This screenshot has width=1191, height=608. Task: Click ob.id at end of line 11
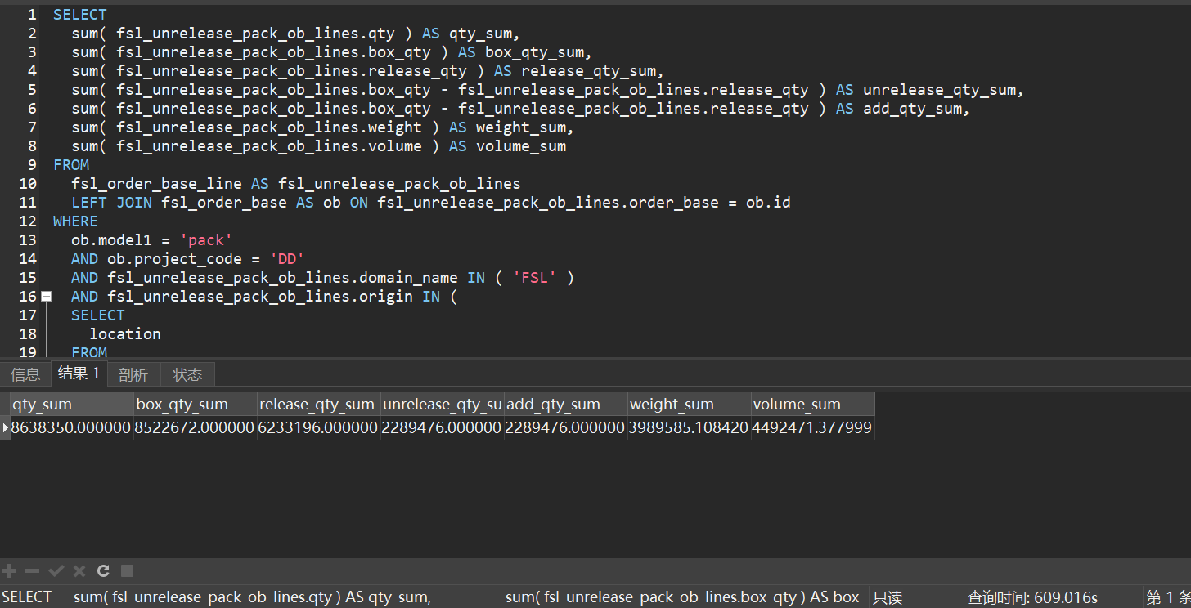768,203
